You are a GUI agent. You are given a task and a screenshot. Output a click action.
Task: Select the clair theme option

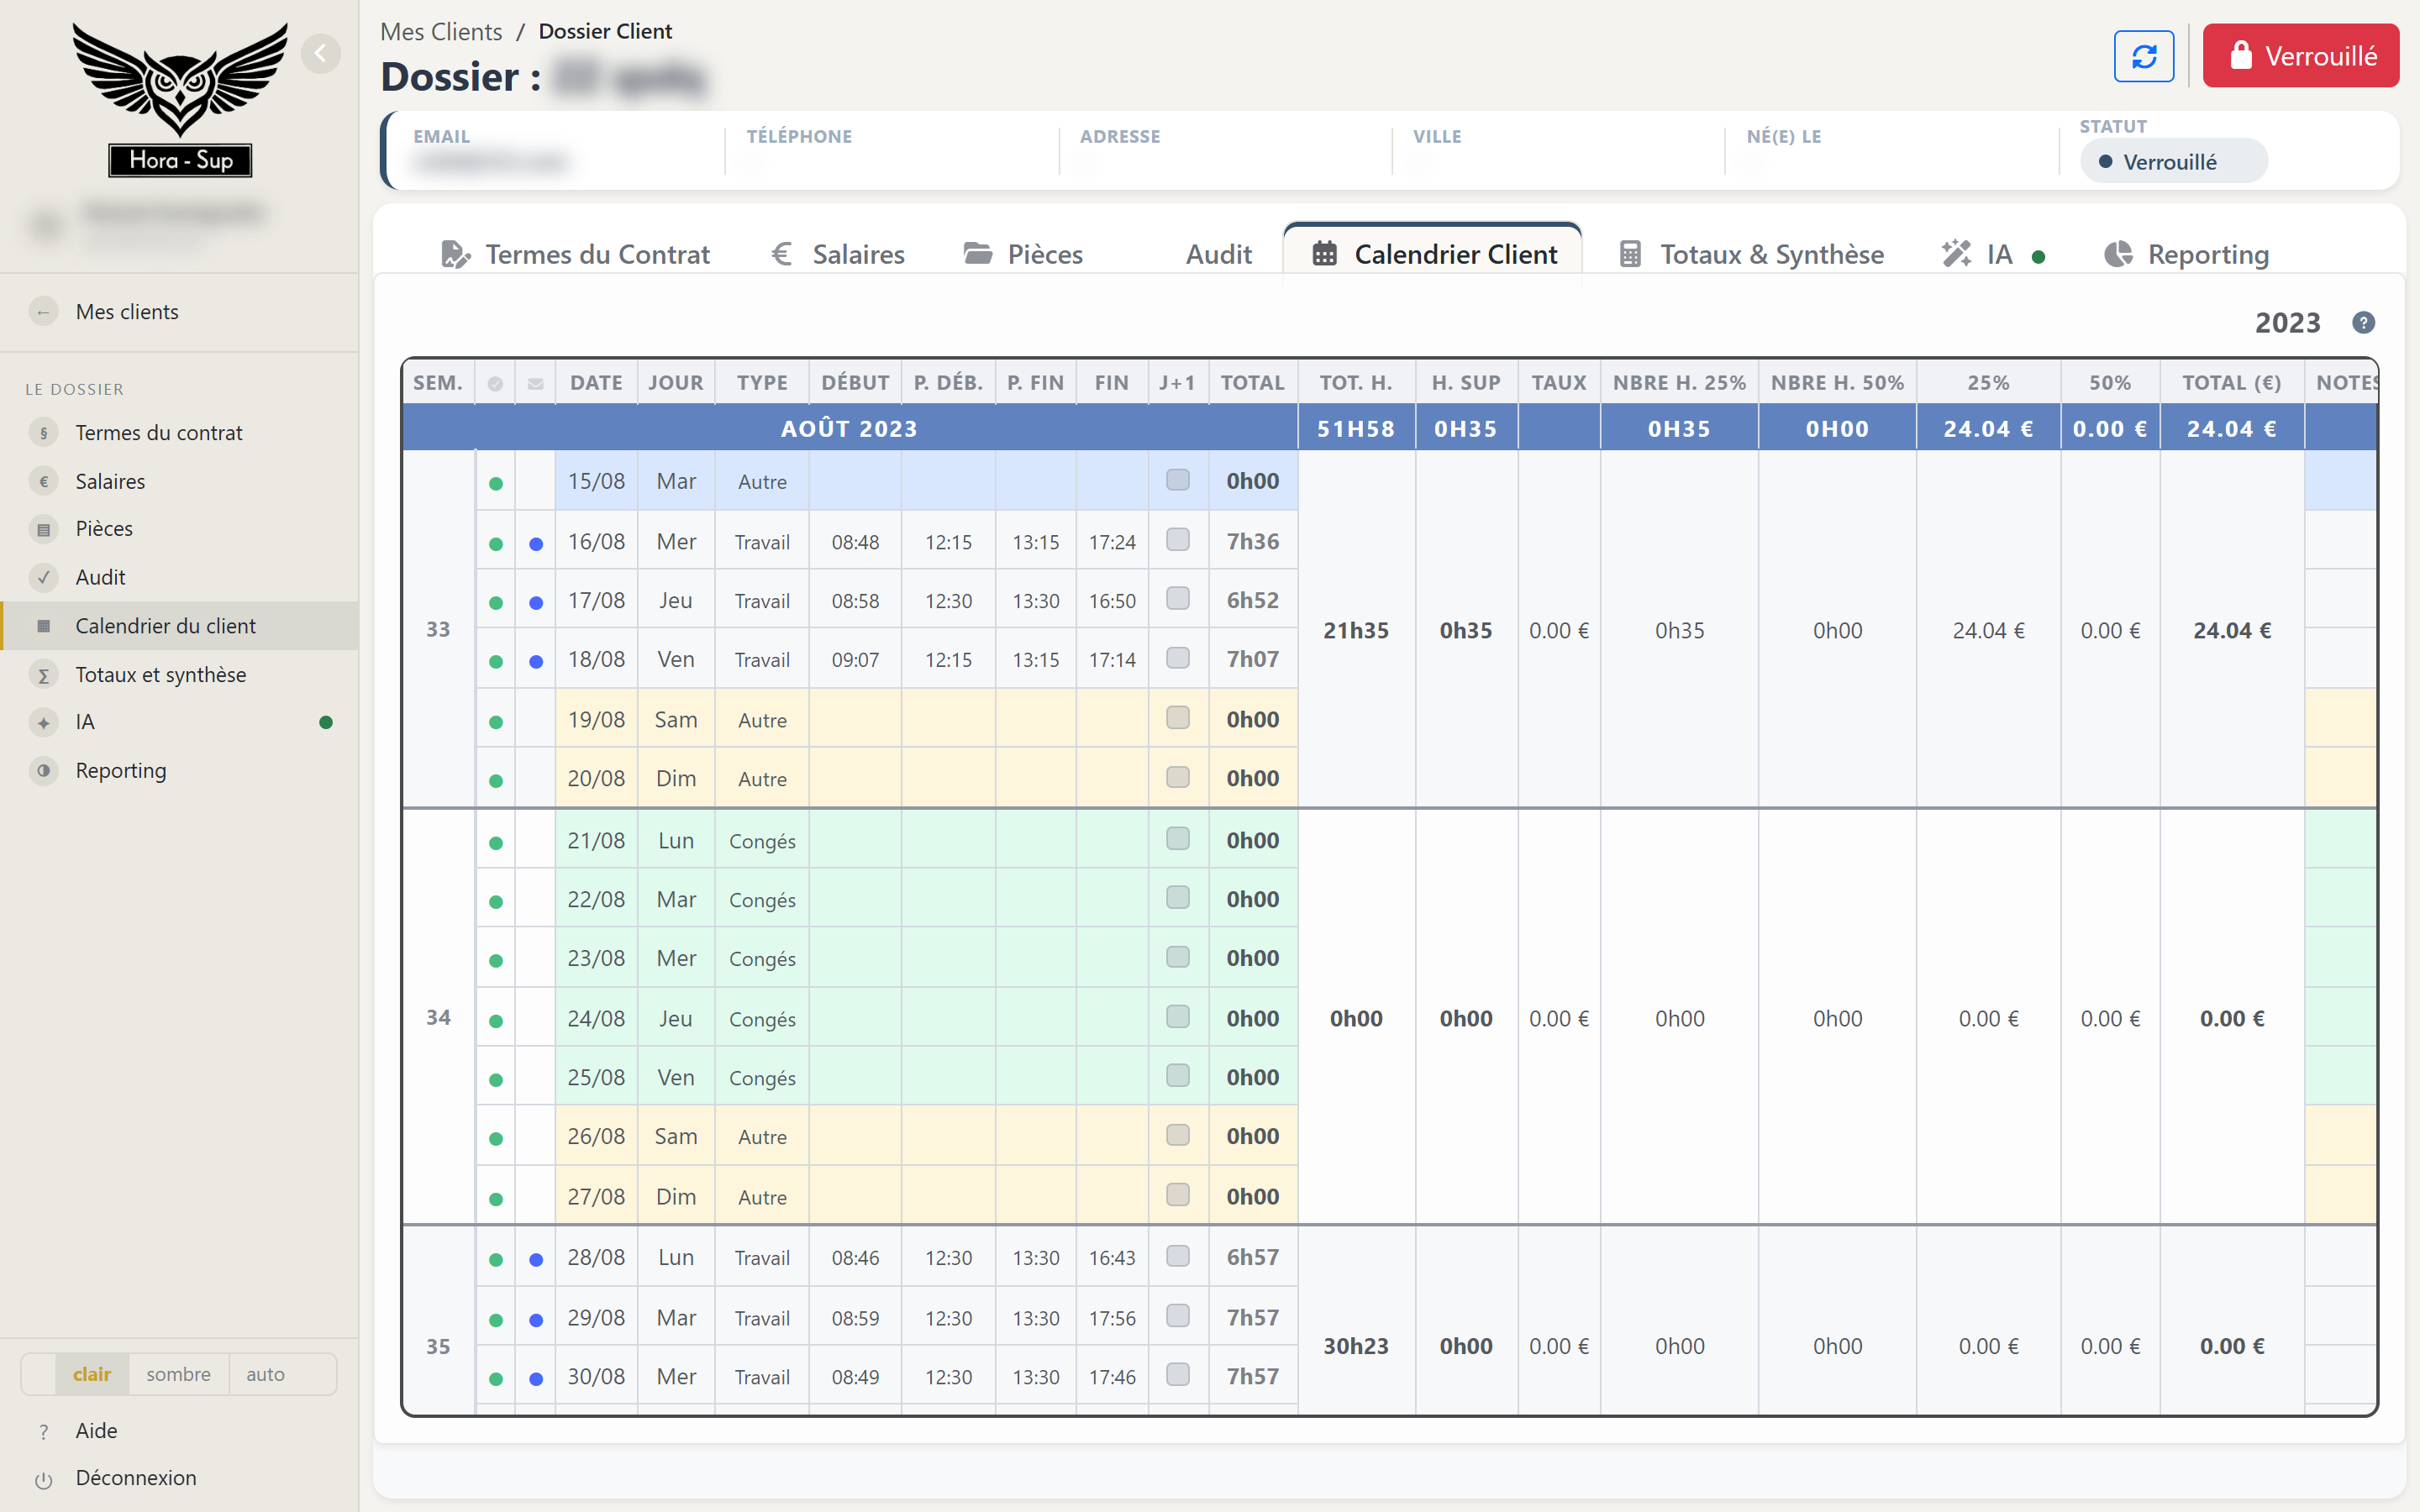[x=92, y=1374]
